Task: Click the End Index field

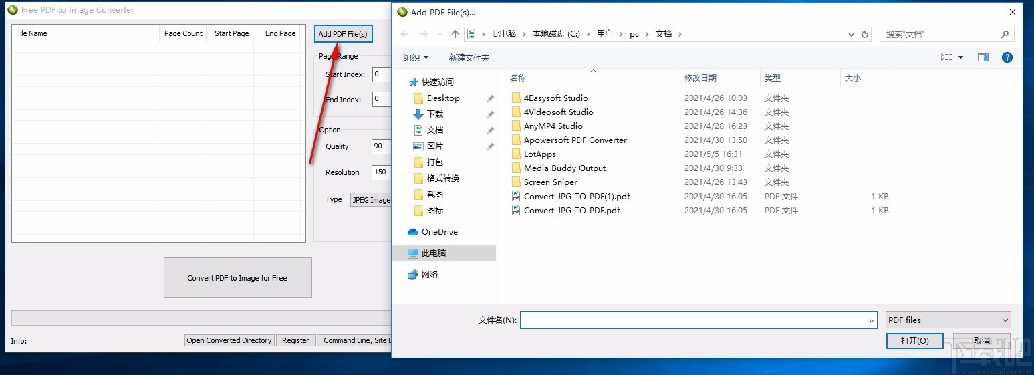Action: pyautogui.click(x=382, y=99)
